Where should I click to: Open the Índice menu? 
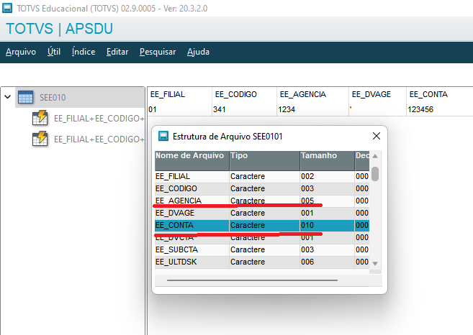point(84,52)
